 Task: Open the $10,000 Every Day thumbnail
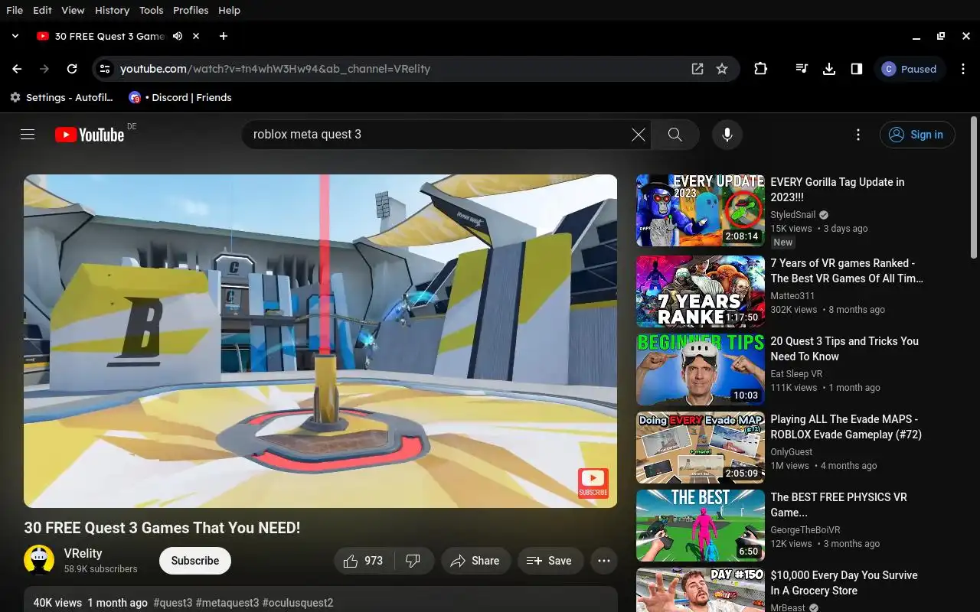pos(701,590)
